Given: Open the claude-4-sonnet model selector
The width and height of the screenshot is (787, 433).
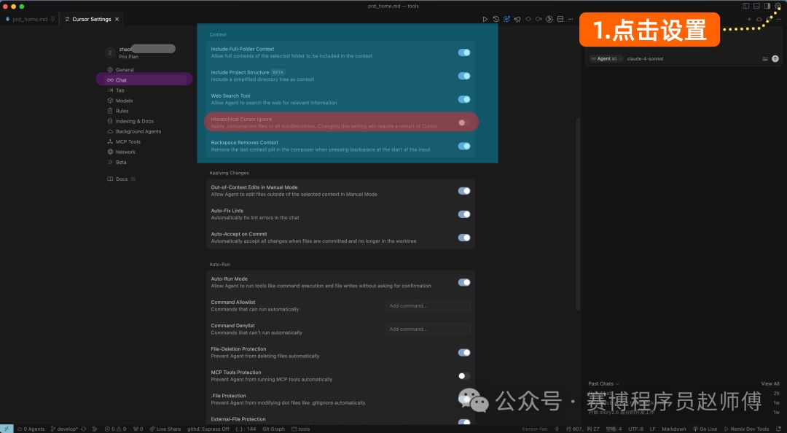Looking at the screenshot, I should coord(645,59).
